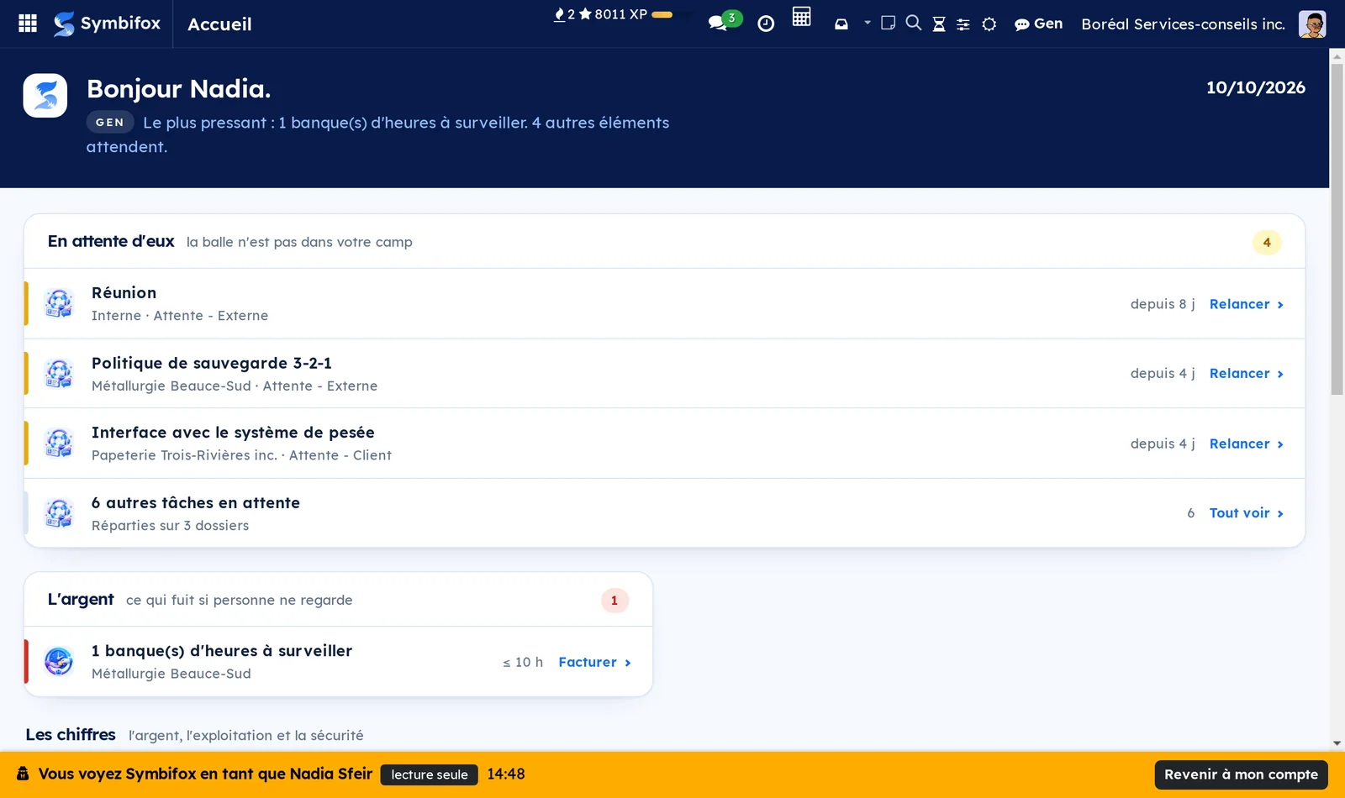
Task: Click the Symbifox tile next to Bonjour Nadia
Action: [45, 96]
